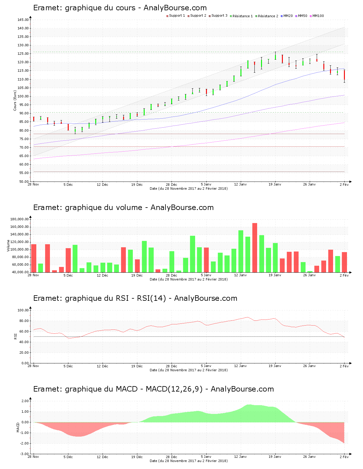The width and height of the screenshot is (363, 469).
Task: Click the Support 1 legend swatch
Action: (x=167, y=16)
